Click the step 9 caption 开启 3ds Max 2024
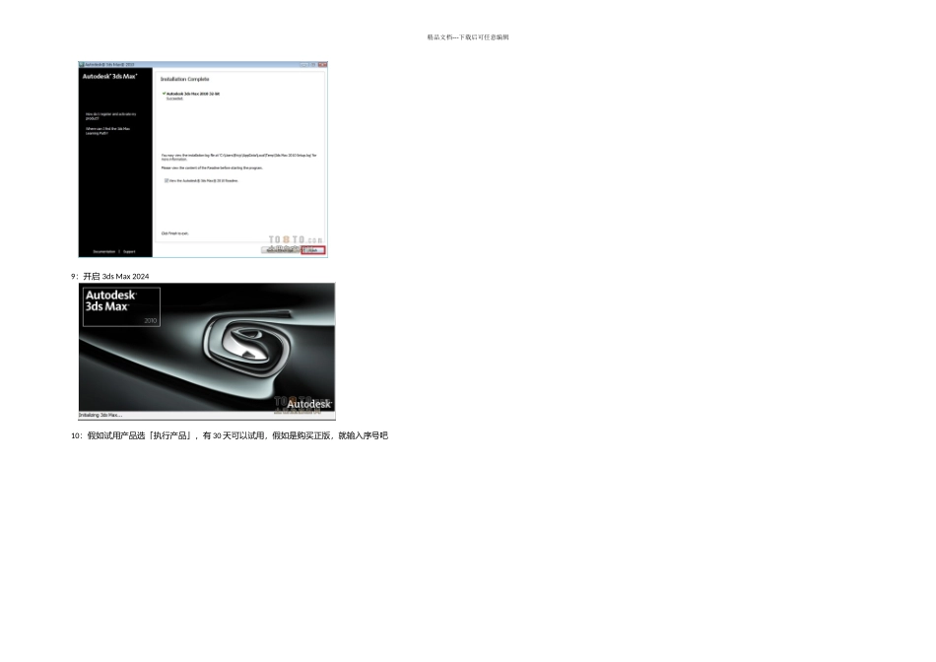Viewport: 936px width, 662px height. tap(116, 277)
